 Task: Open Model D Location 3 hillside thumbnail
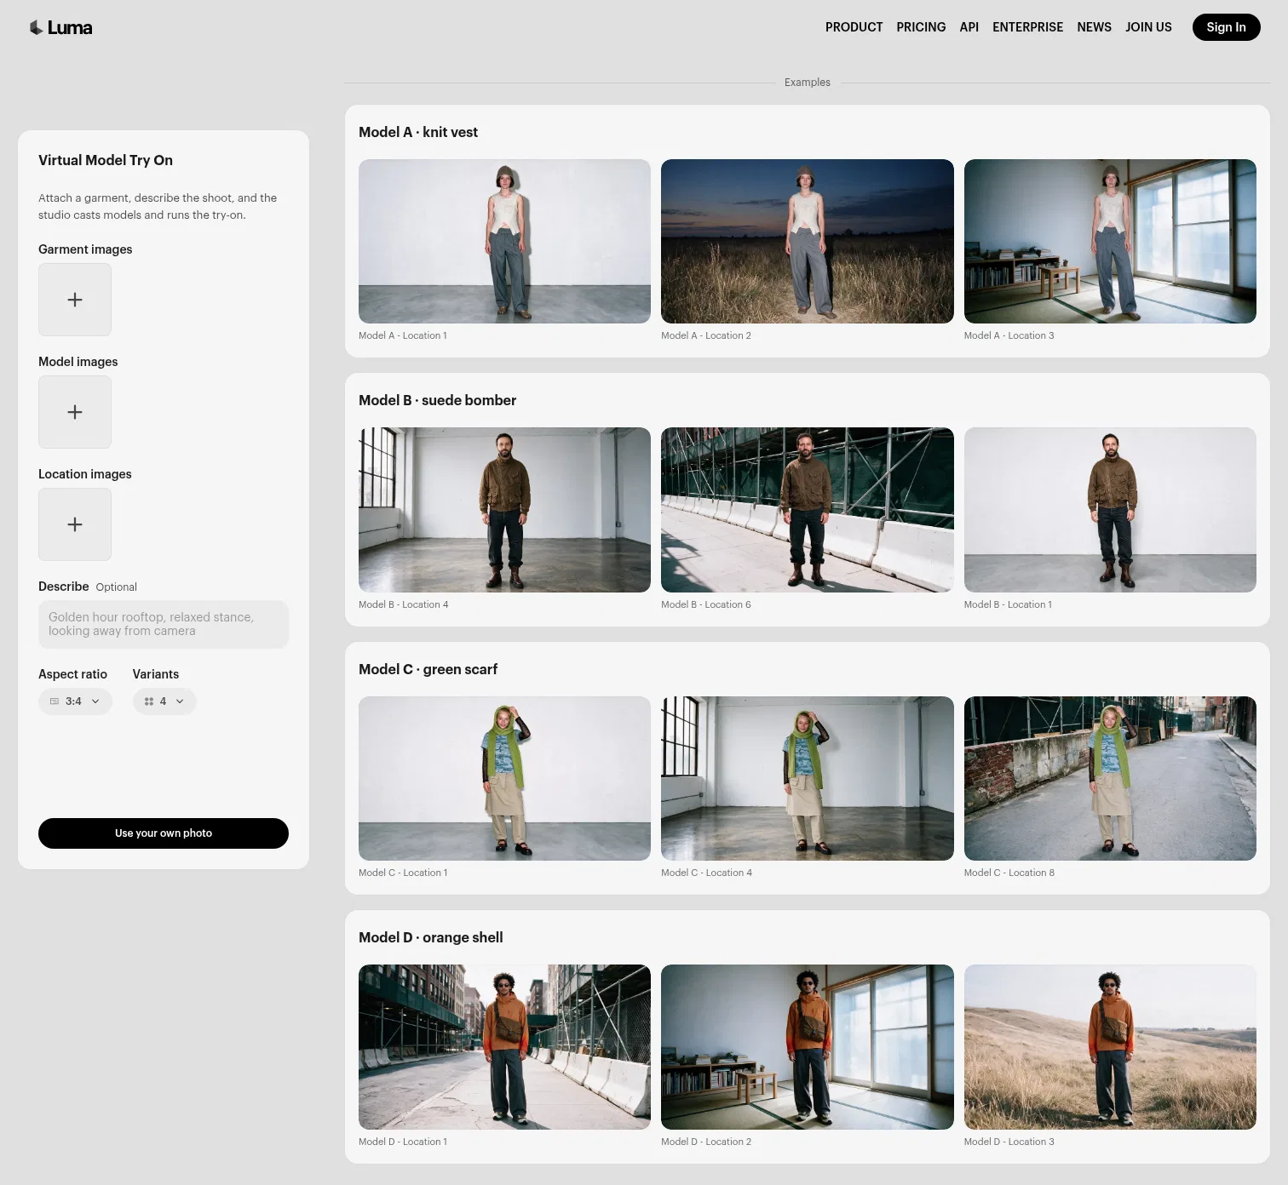(x=1110, y=1047)
